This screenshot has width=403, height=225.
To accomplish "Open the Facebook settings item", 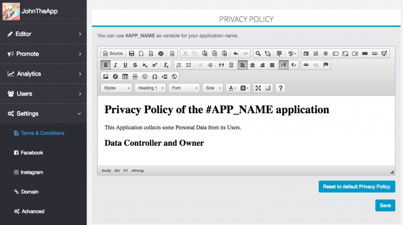I will 31,153.
